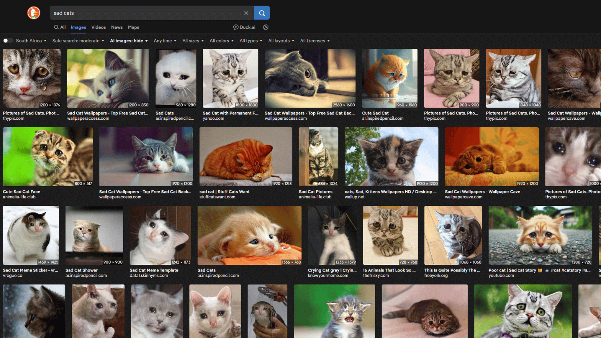601x338 pixels.
Task: Click the 'Cute Sad Cat Face' title link
Action: 21,192
